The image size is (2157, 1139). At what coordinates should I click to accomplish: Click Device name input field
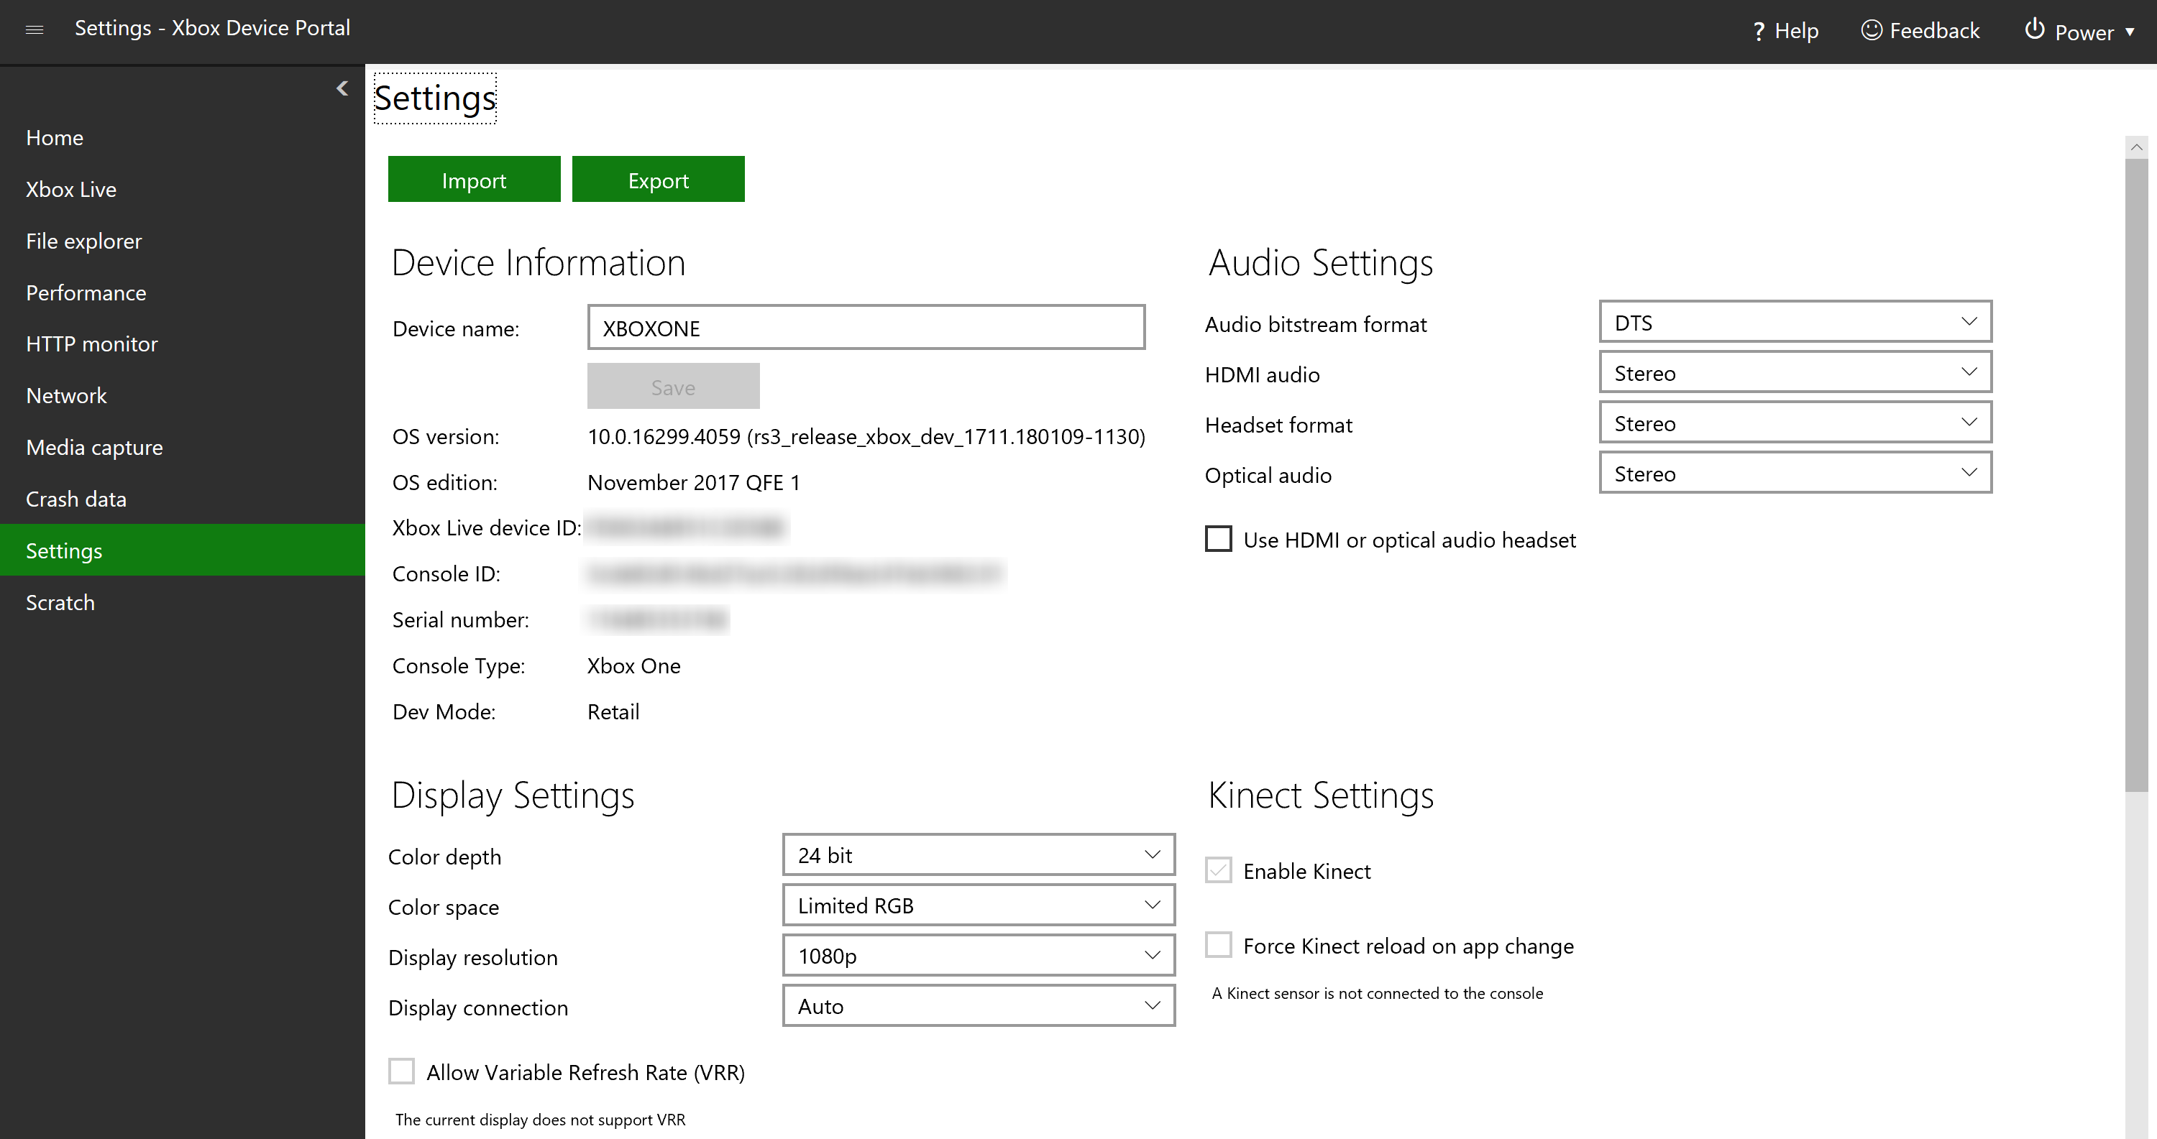pyautogui.click(x=866, y=328)
